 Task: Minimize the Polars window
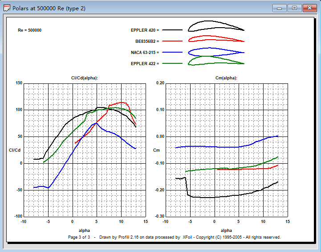(x=279, y=8)
